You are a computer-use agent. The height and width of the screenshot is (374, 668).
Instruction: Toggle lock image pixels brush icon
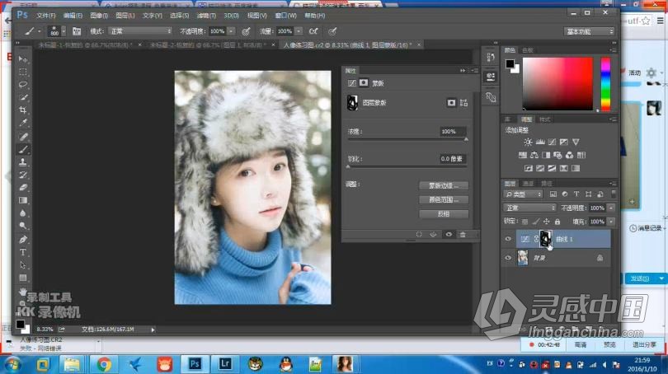(x=536, y=222)
